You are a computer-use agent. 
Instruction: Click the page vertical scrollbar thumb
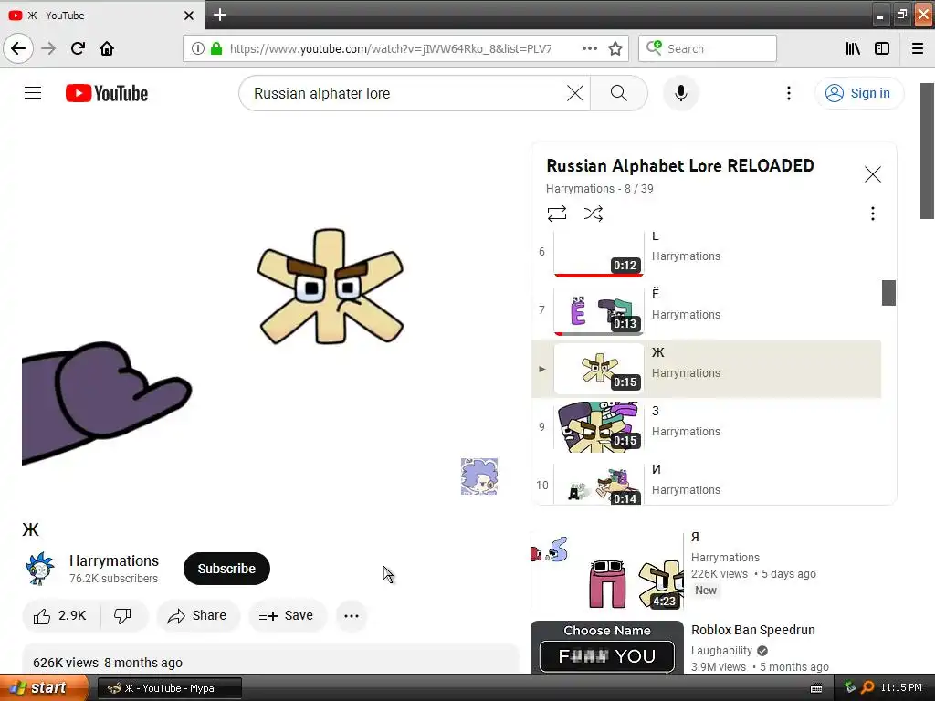pos(928,151)
